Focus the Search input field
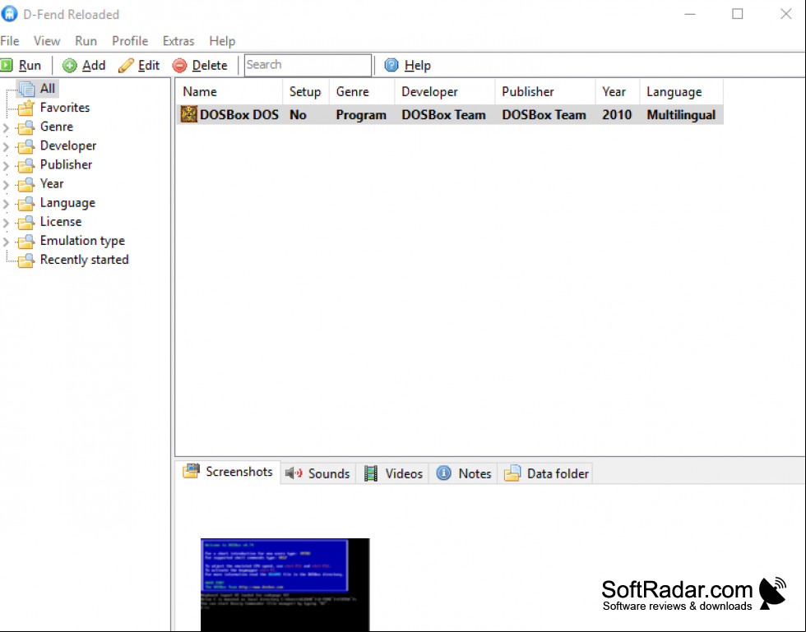 (x=308, y=65)
